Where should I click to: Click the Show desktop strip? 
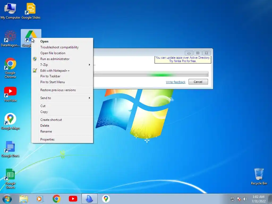(270, 199)
